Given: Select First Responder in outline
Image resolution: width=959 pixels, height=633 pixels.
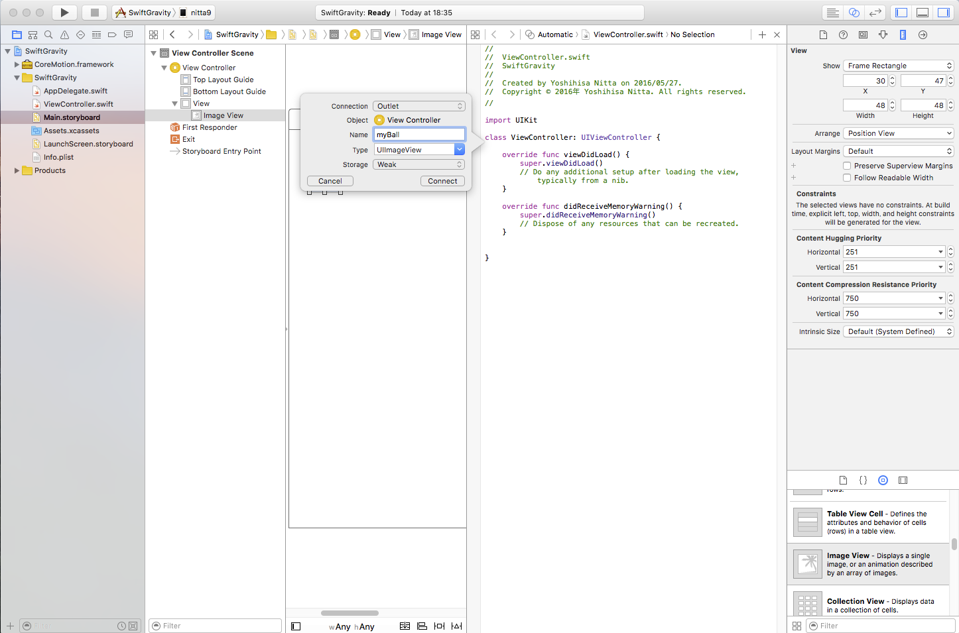Looking at the screenshot, I should click(210, 127).
